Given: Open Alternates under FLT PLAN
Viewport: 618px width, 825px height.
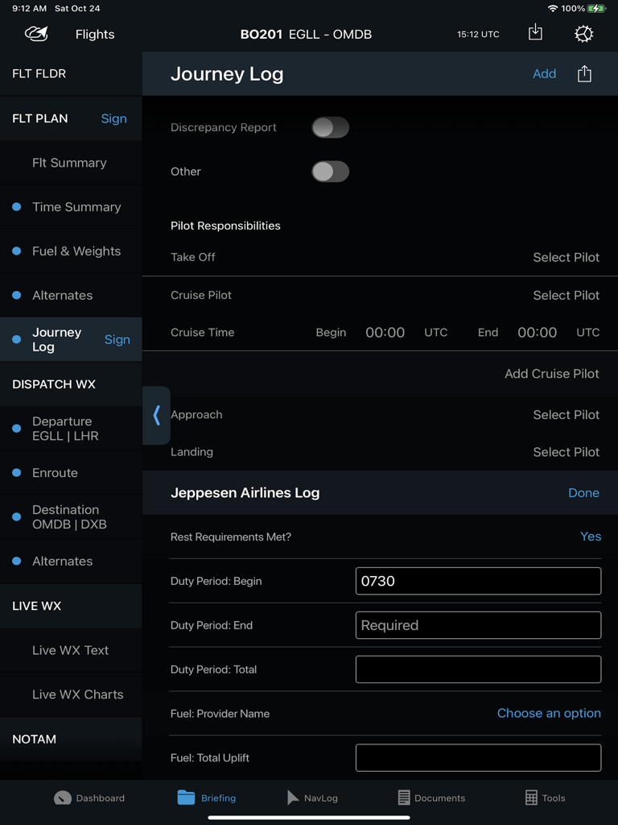Looking at the screenshot, I should tap(71, 295).
